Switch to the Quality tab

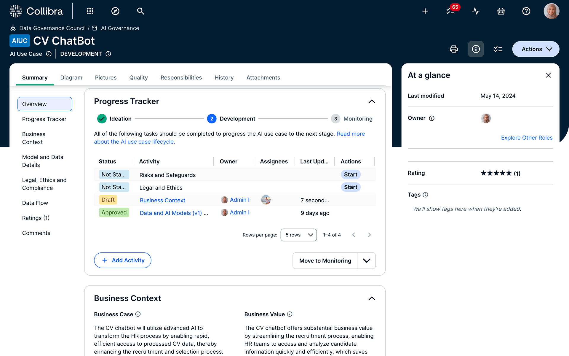click(x=138, y=77)
